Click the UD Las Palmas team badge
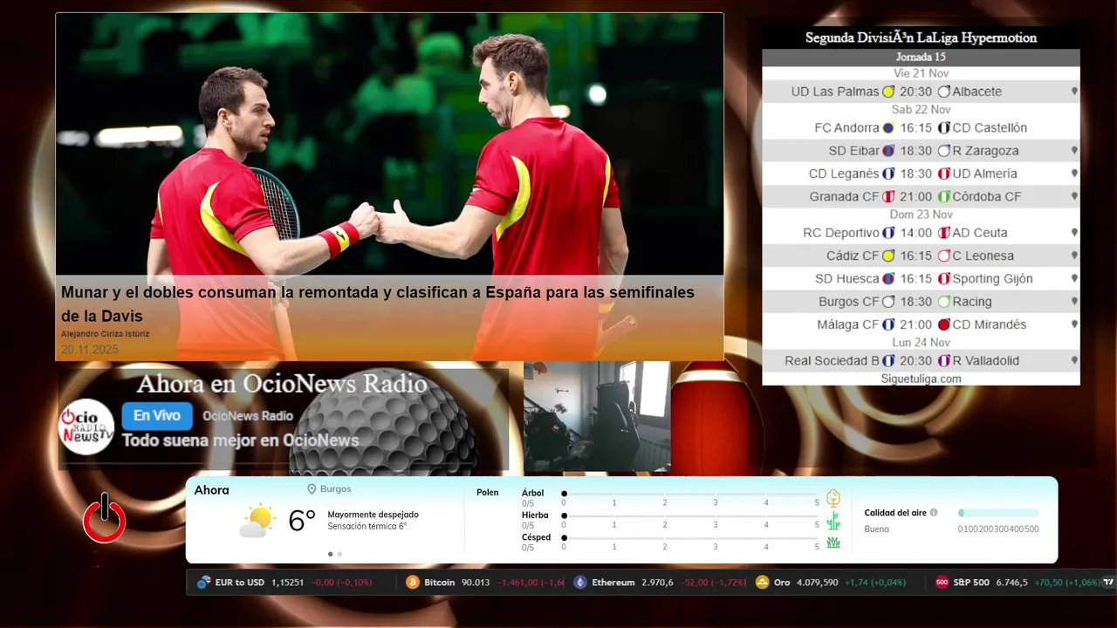The height and width of the screenshot is (628, 1117). pos(888,92)
